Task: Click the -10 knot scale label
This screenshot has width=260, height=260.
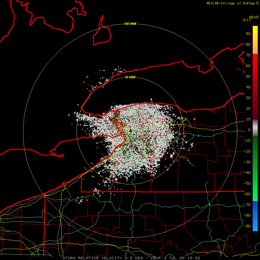Action: 247,141
